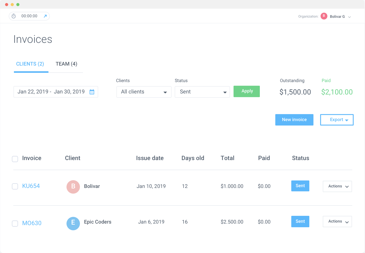Click the 16 days old value

[185, 222]
